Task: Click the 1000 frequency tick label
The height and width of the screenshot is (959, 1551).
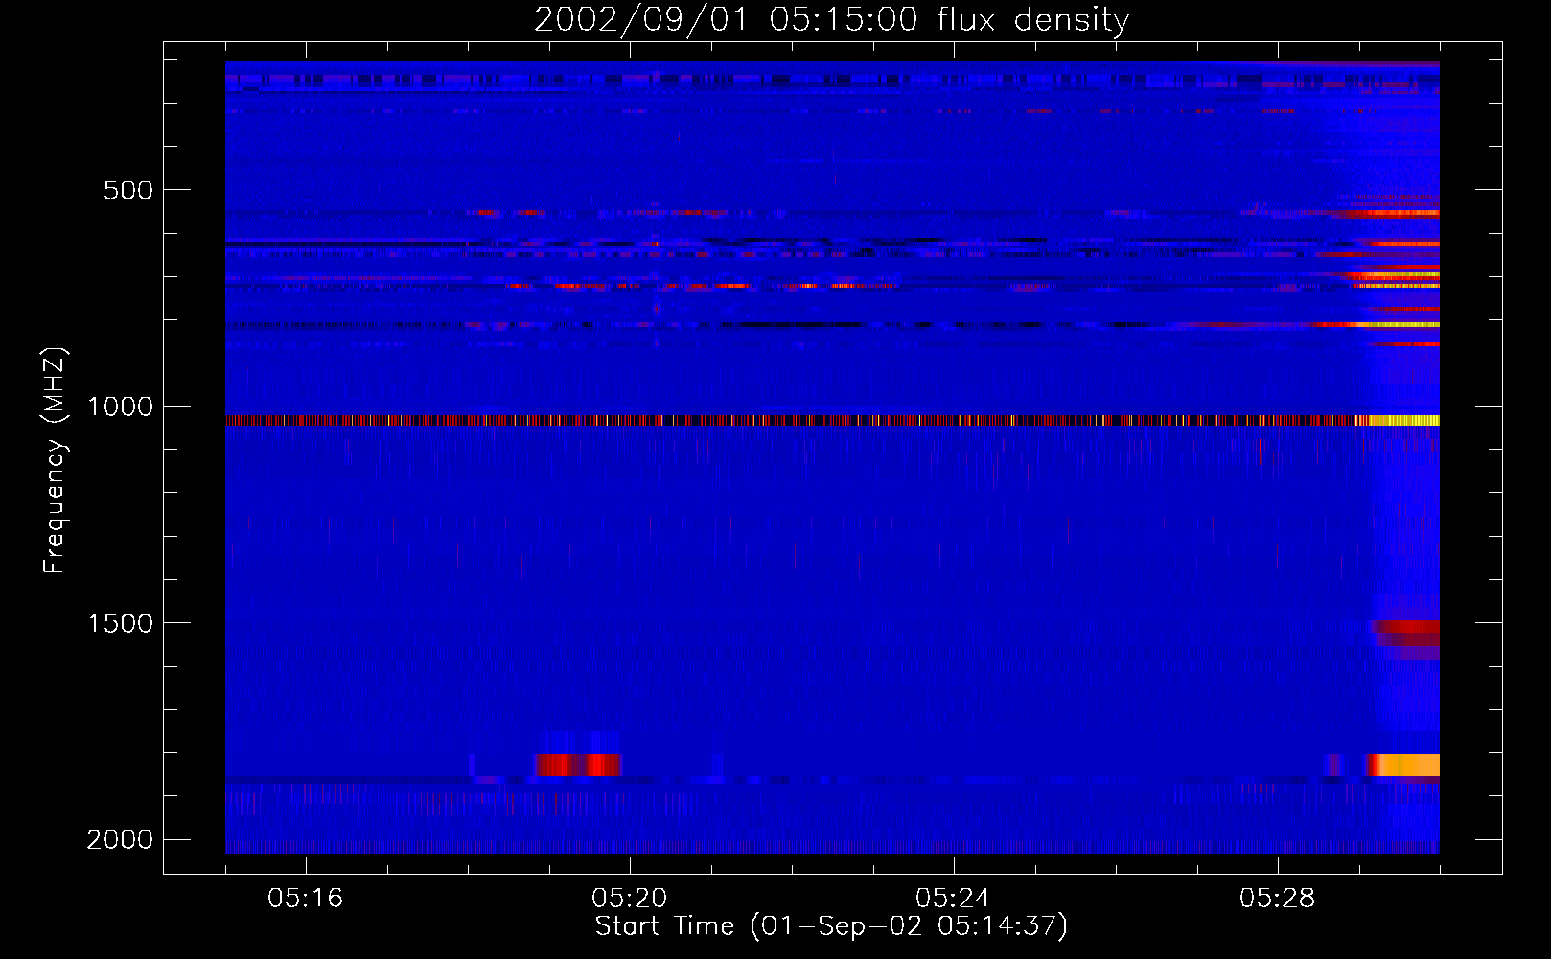Action: click(120, 407)
